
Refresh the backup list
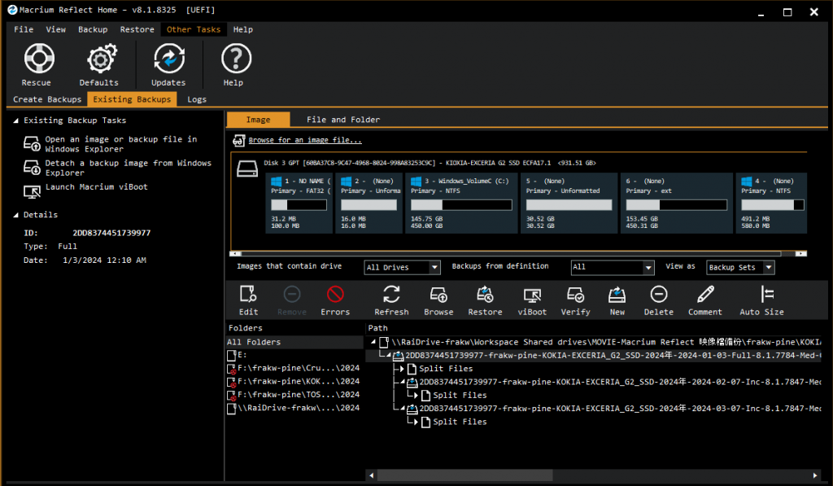(391, 301)
